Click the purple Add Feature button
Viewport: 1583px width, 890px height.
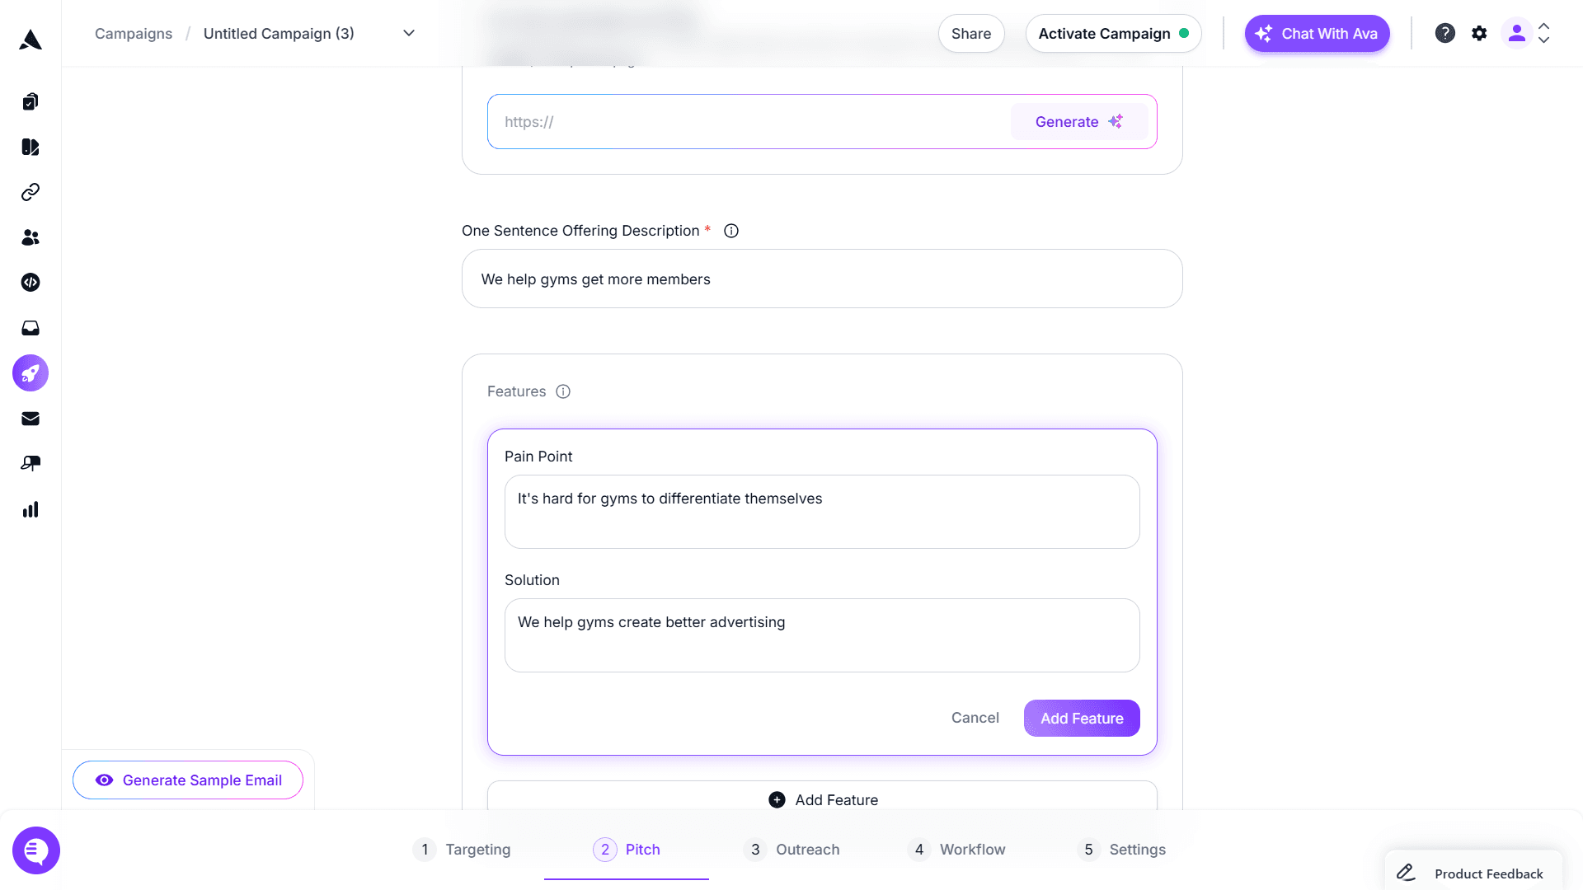coord(1082,719)
